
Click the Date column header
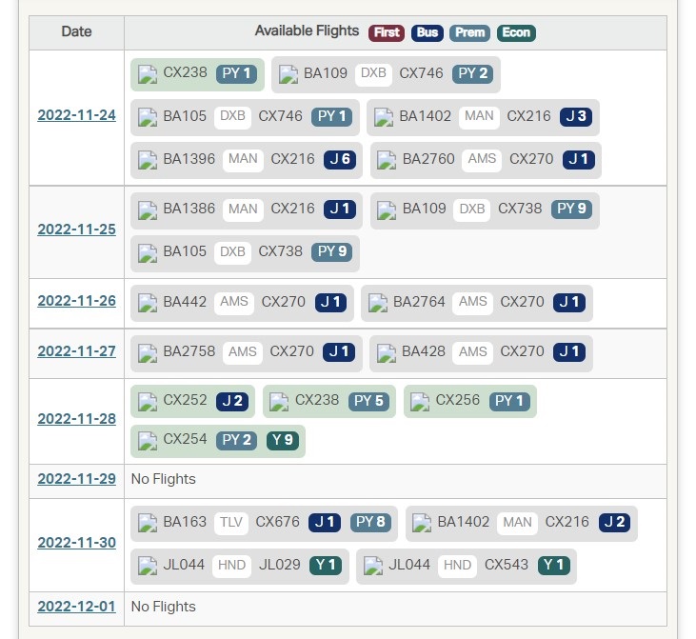76,32
